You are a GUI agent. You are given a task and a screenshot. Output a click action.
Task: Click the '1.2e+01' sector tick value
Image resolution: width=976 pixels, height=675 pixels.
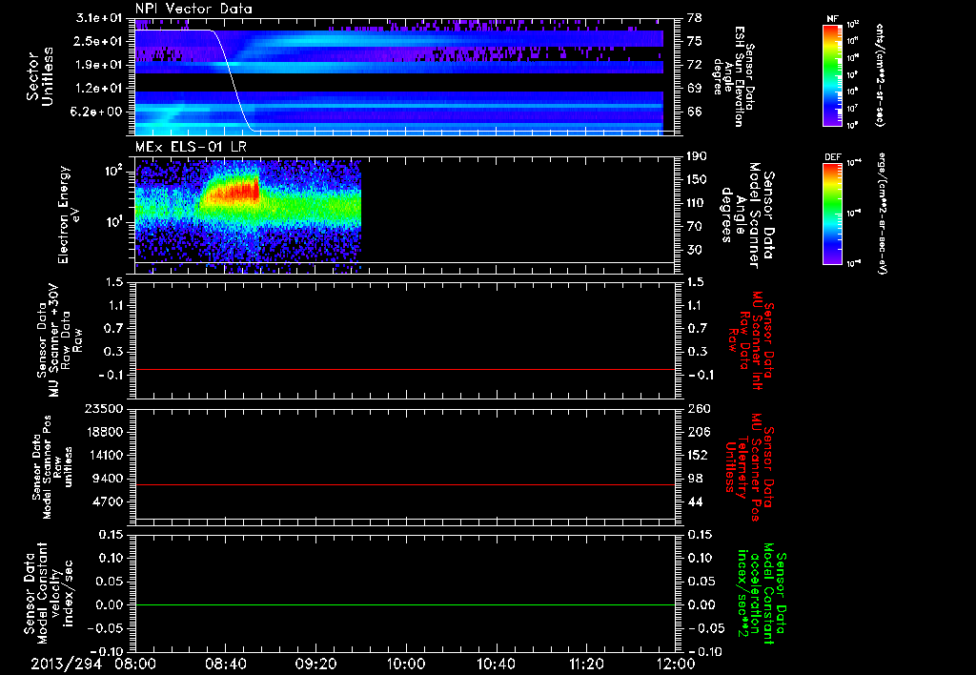point(99,88)
